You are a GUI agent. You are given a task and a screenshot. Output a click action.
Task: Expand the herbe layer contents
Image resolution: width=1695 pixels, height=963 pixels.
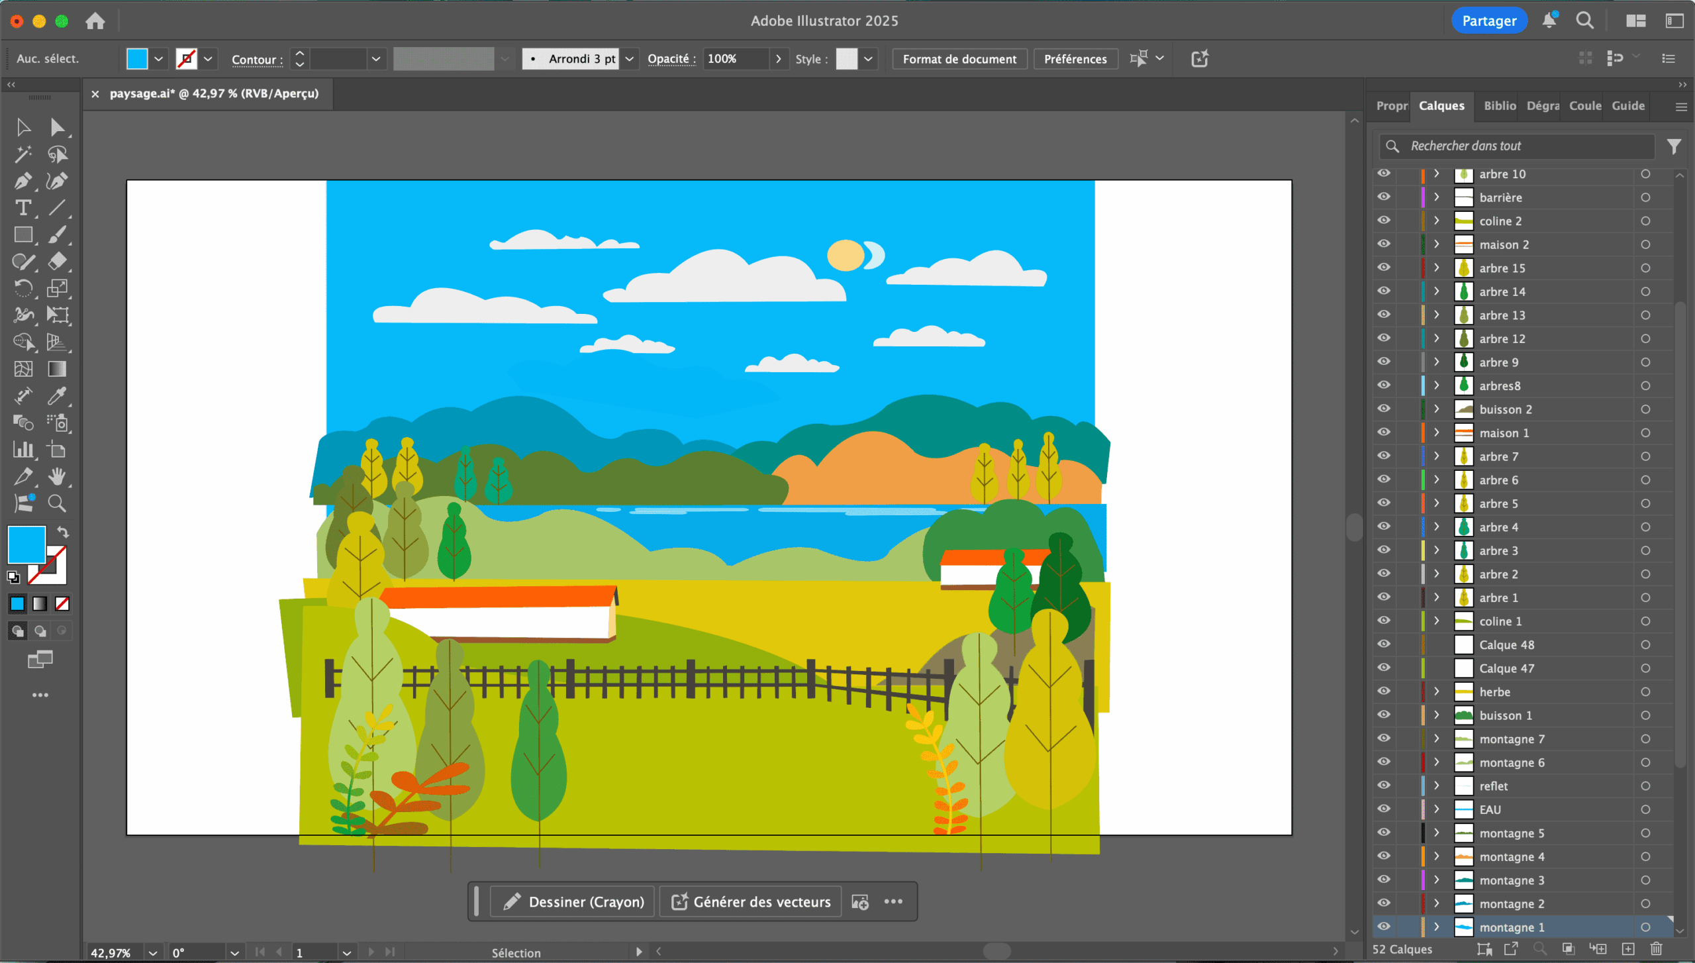point(1436,691)
